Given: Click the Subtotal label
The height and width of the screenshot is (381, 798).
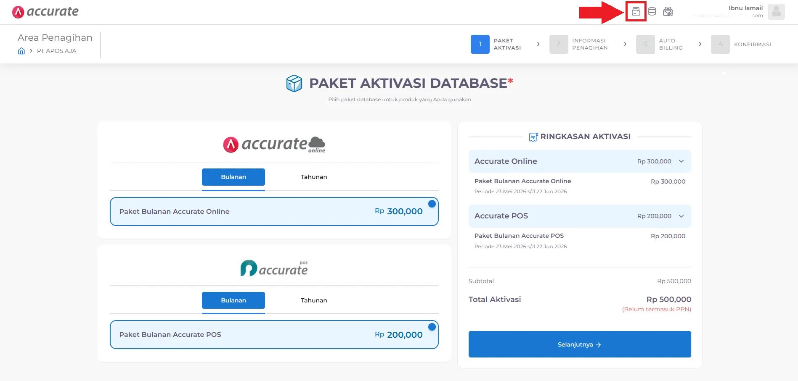Looking at the screenshot, I should click(481, 281).
